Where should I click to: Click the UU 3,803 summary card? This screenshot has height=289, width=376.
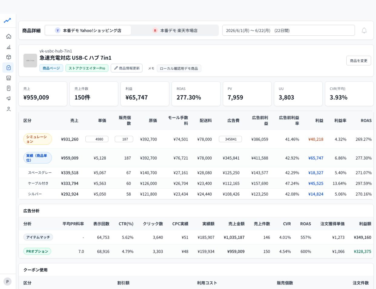click(298, 94)
